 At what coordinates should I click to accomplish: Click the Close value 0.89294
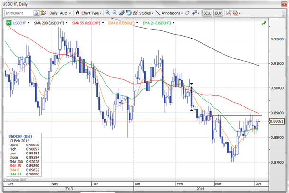point(32,157)
